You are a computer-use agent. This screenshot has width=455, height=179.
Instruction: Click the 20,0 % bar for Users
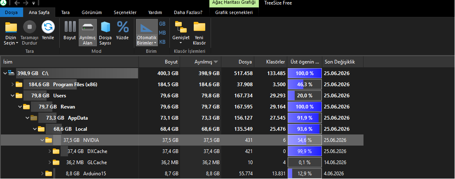point(305,96)
